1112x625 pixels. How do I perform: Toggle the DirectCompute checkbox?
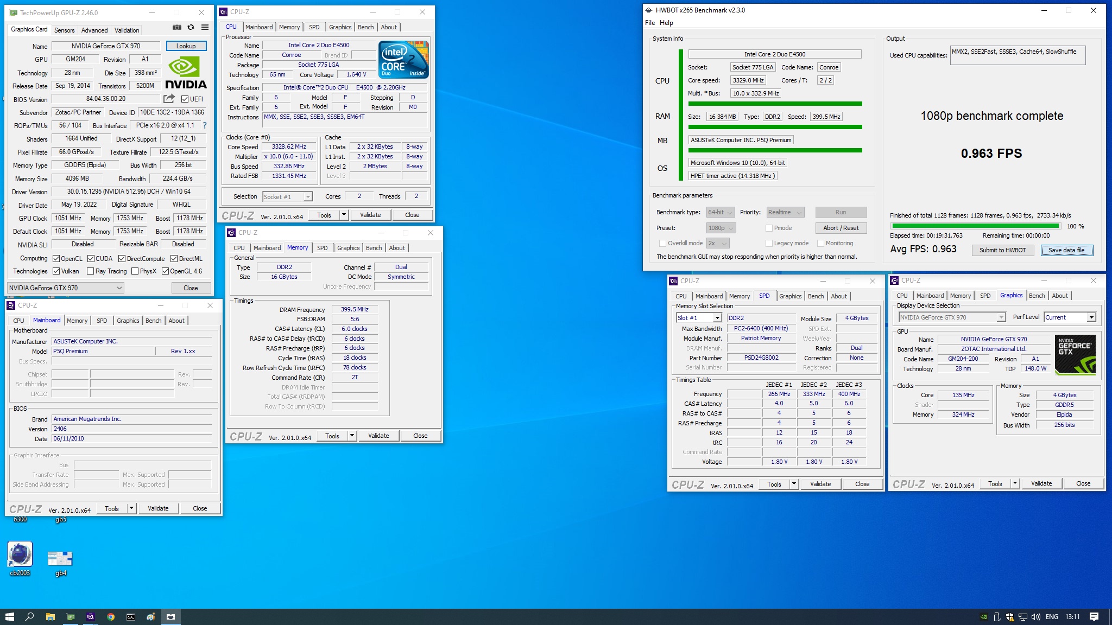(x=122, y=258)
